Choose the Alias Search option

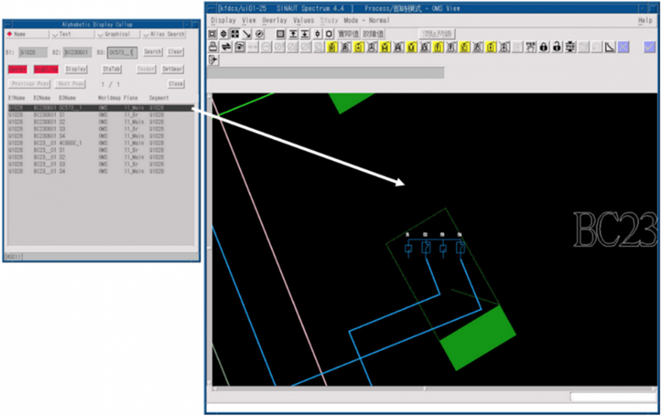[165, 34]
